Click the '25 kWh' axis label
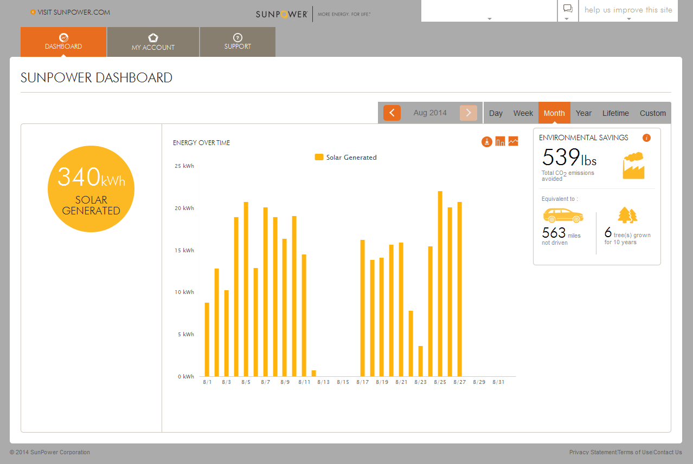The height and width of the screenshot is (464, 693). (x=184, y=166)
